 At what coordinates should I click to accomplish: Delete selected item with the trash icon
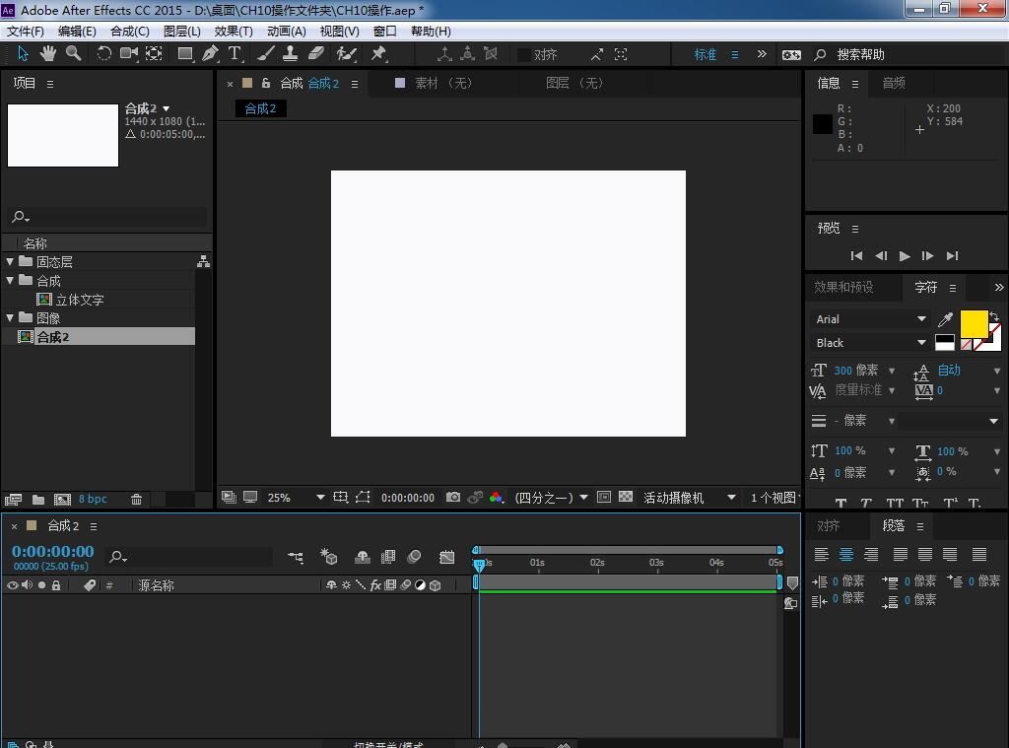pos(137,500)
